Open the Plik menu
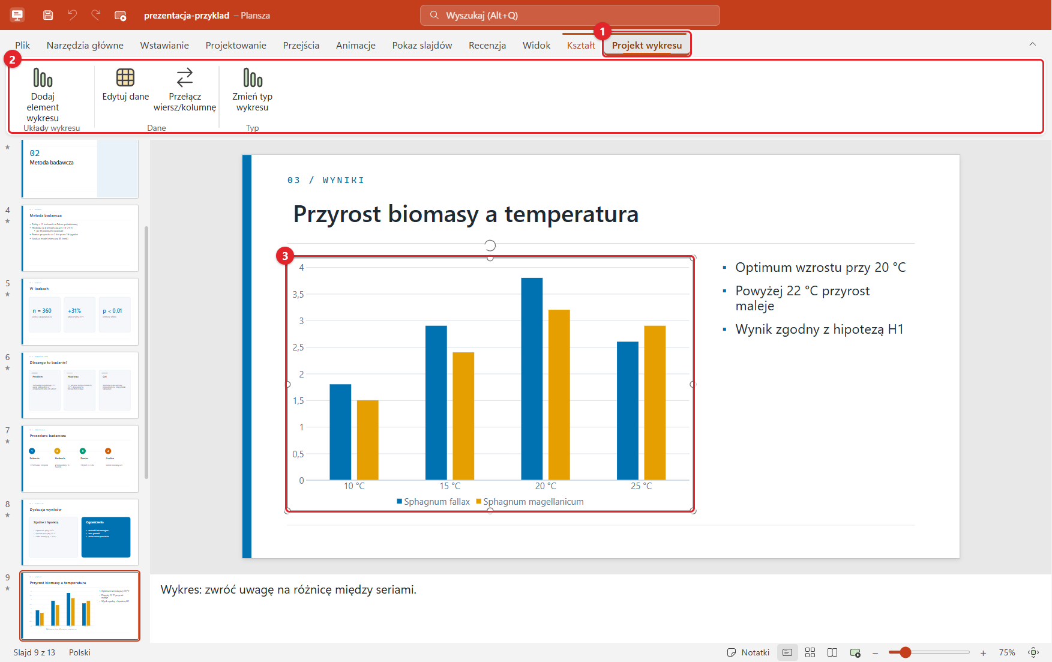 click(23, 45)
